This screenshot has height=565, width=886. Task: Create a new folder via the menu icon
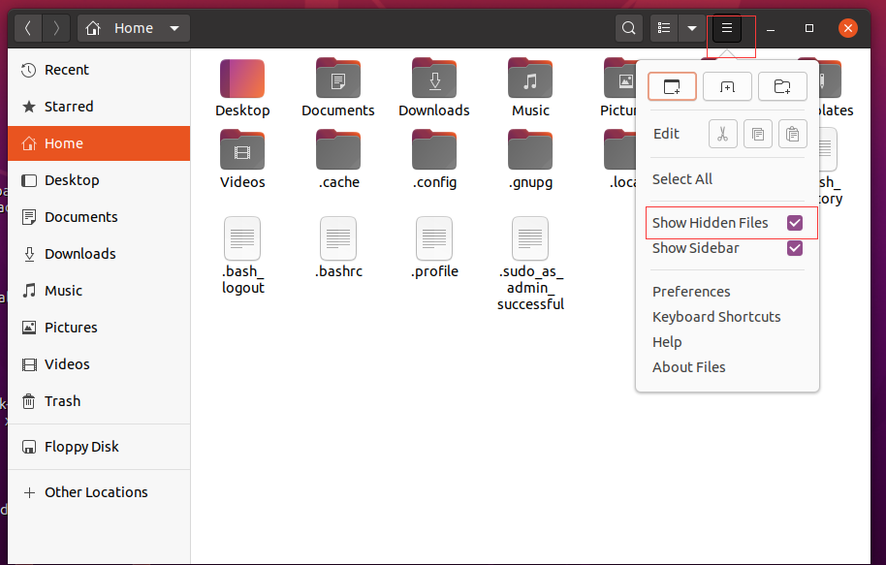pos(782,86)
